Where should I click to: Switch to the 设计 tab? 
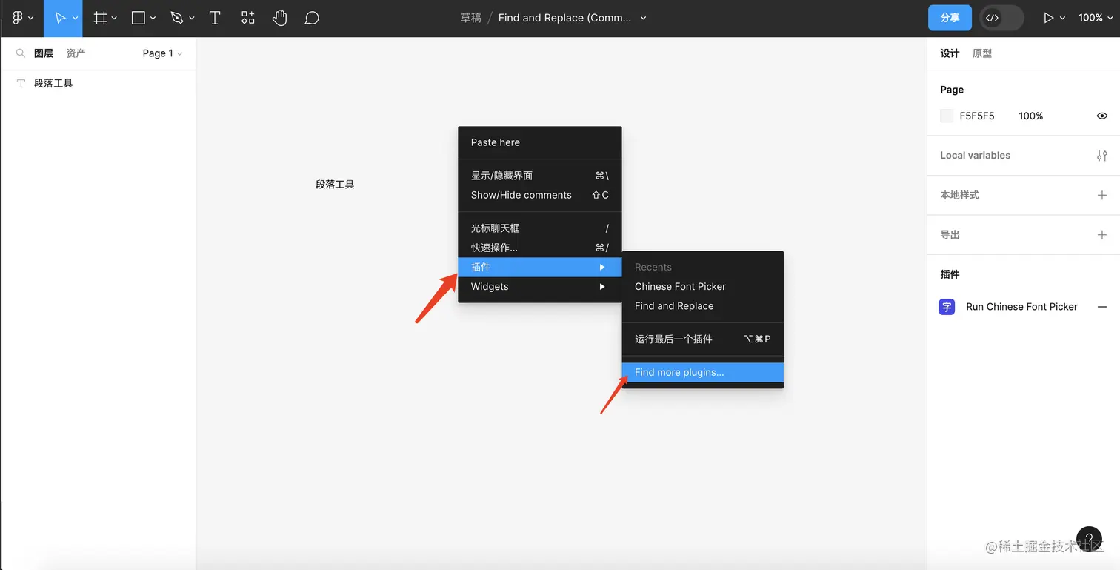pos(950,53)
